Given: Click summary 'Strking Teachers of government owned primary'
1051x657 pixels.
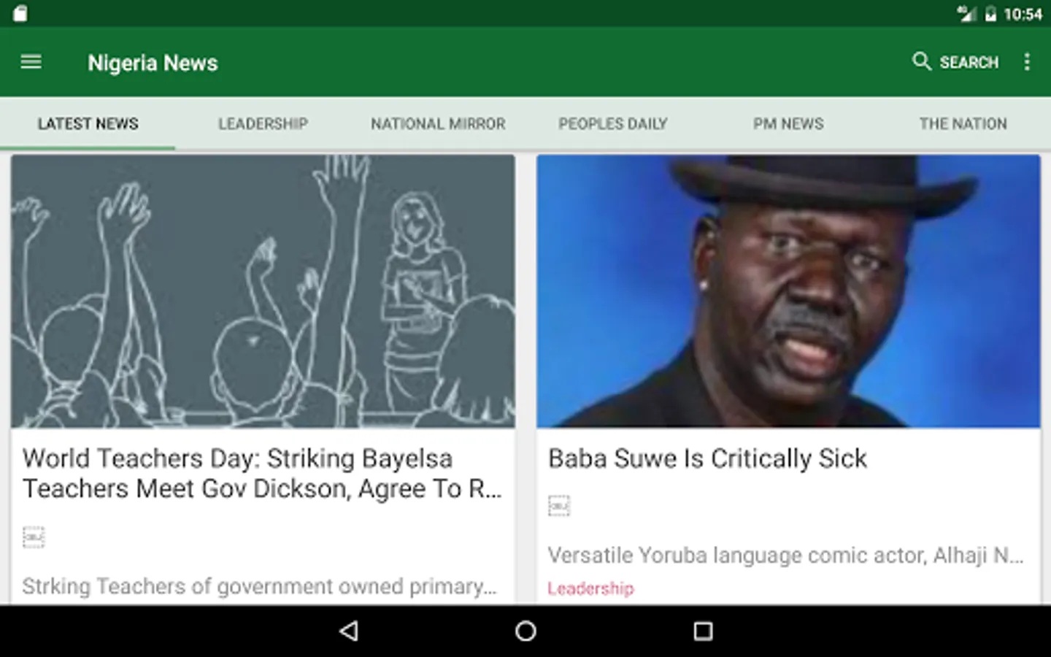Looking at the screenshot, I should click(x=259, y=586).
